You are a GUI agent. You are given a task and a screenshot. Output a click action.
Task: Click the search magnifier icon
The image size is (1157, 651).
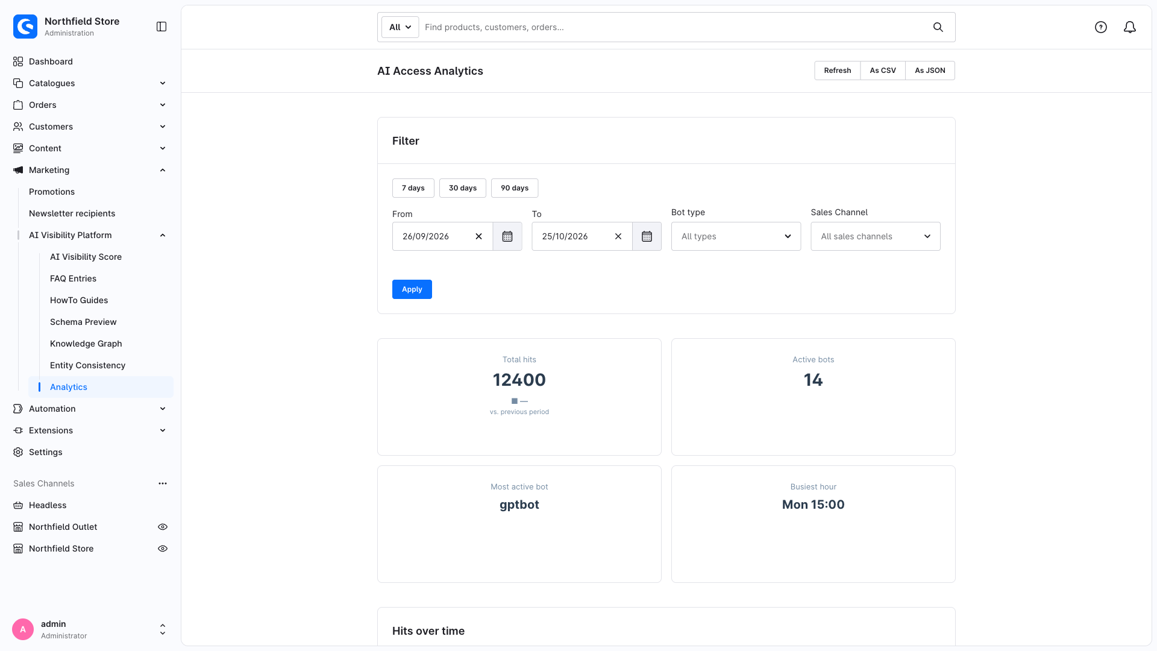click(938, 27)
